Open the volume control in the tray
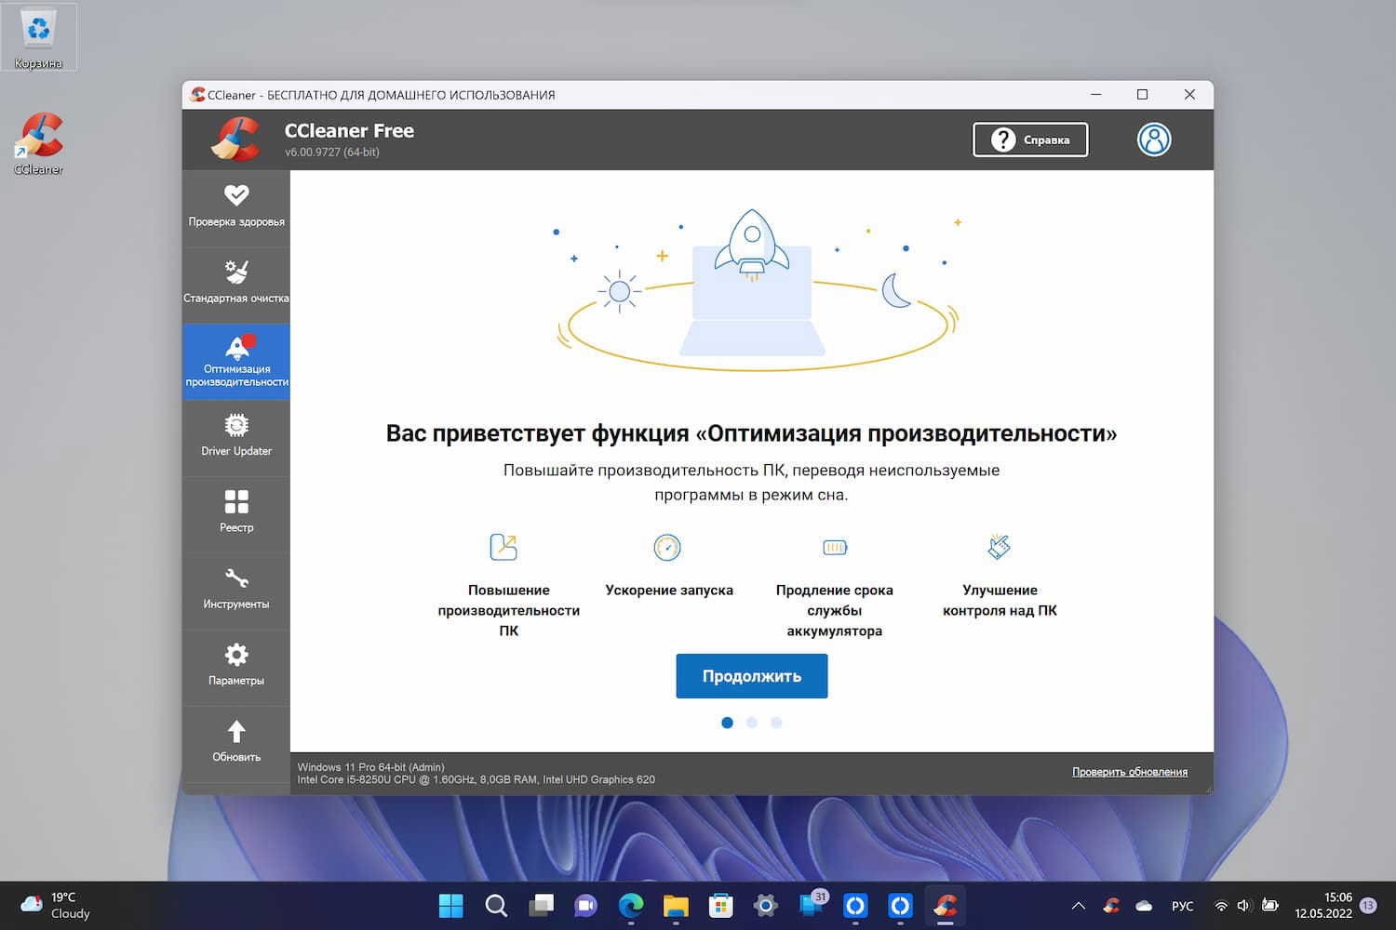1396x930 pixels. [1244, 906]
